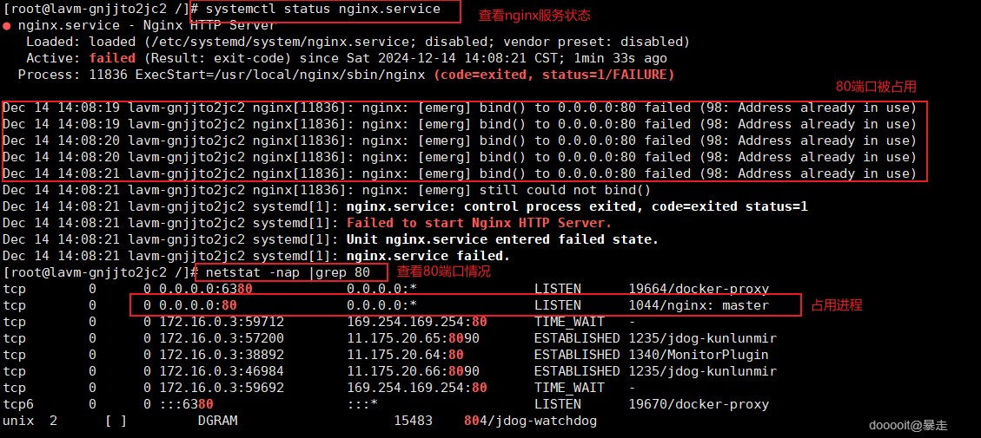Click the 'netstat -nap |grep 80' command
This screenshot has width=981, height=438.
click(x=287, y=272)
